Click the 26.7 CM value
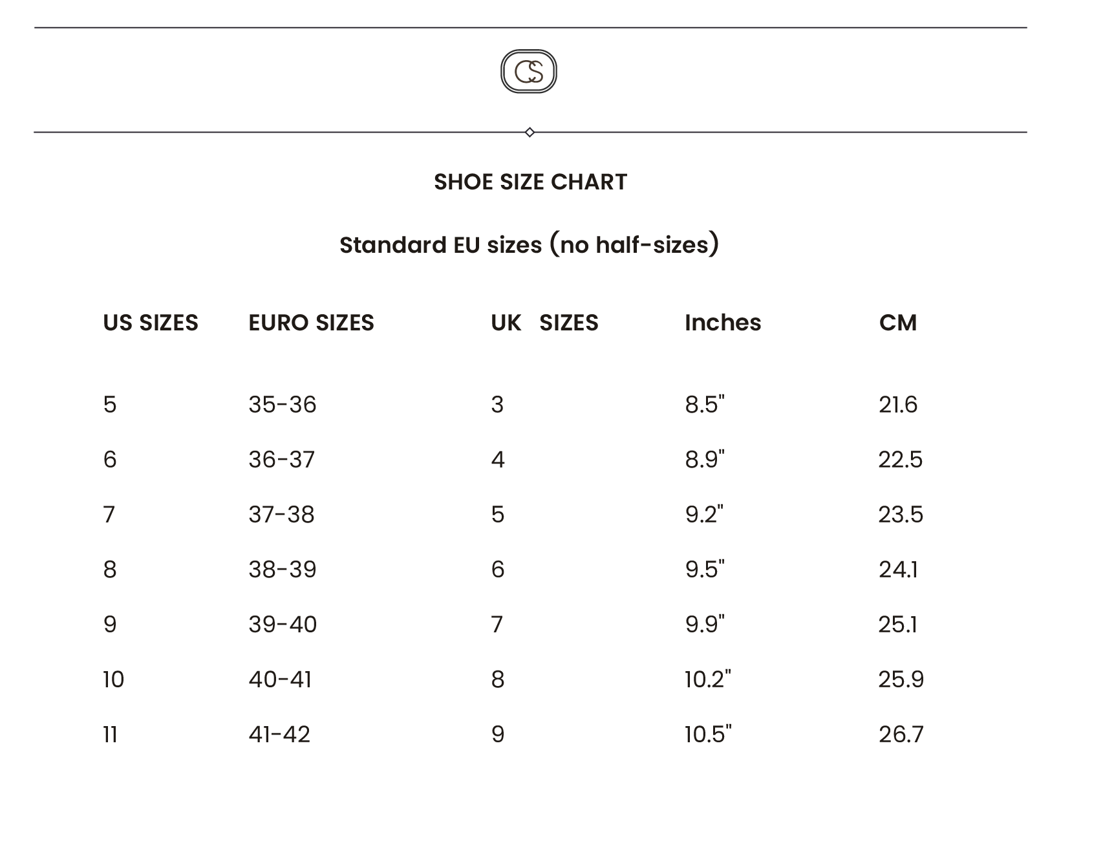Viewport: 1103px width, 847px height. (901, 734)
